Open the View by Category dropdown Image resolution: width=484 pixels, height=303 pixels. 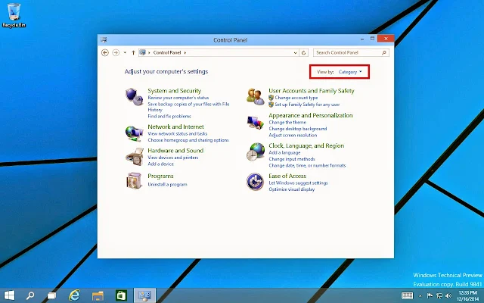click(x=350, y=72)
